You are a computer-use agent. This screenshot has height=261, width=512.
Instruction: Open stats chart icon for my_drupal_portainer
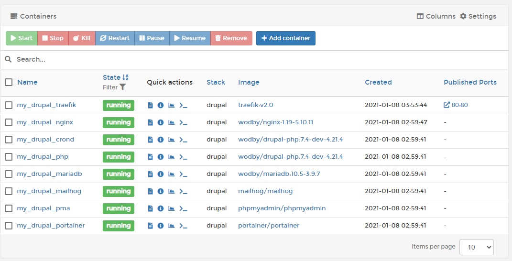click(172, 226)
